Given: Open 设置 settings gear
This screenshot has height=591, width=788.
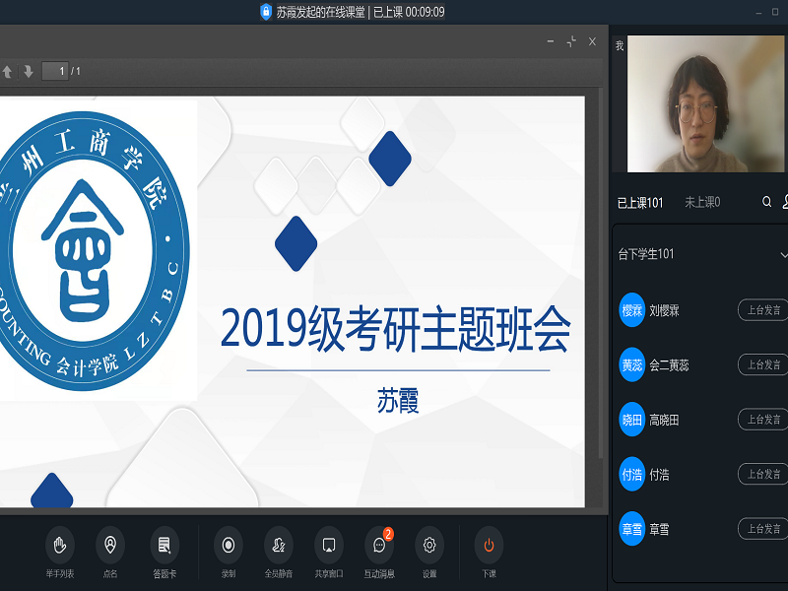Looking at the screenshot, I should tap(429, 545).
